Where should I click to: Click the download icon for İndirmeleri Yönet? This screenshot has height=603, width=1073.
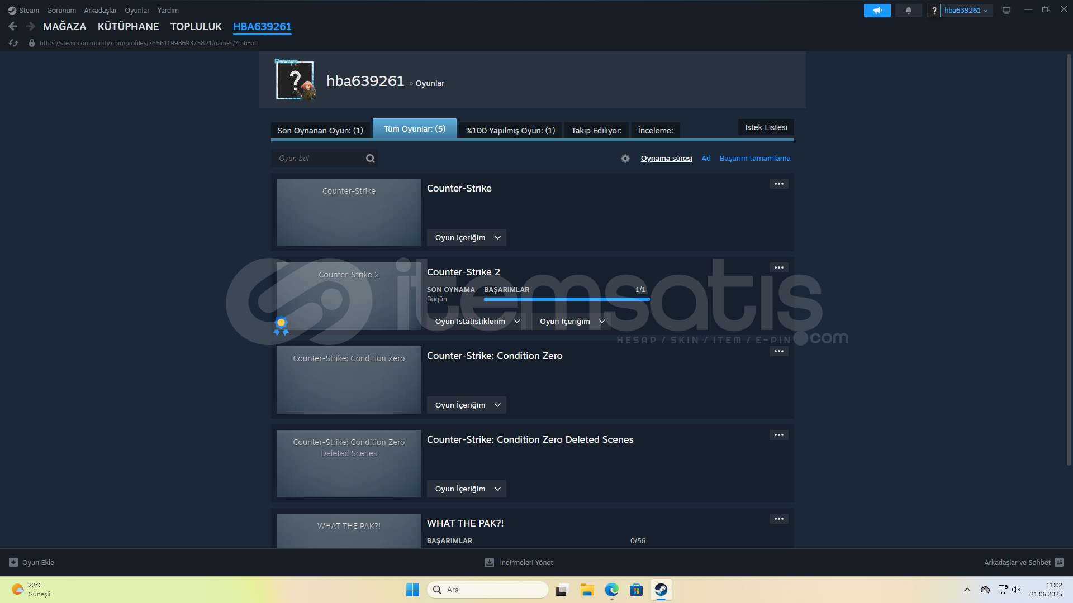pyautogui.click(x=490, y=562)
